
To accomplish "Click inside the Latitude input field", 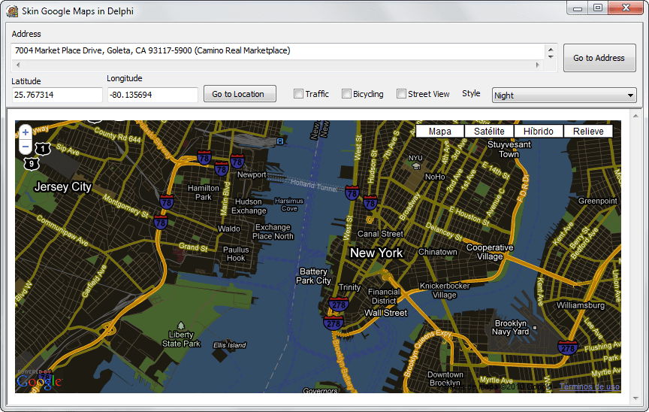I will tap(56, 95).
